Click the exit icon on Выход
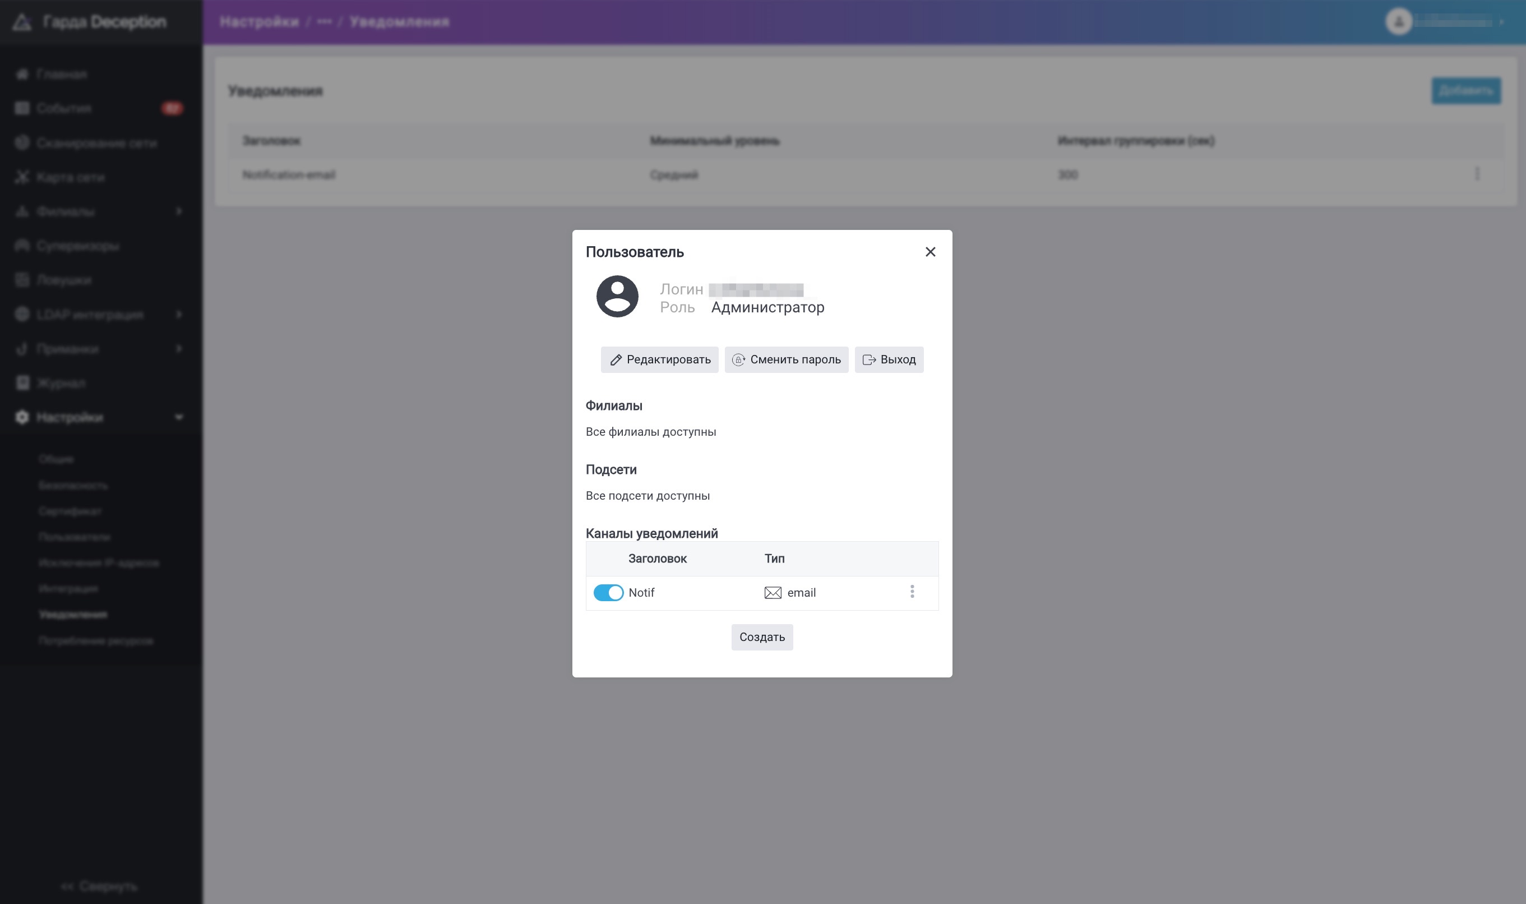The image size is (1526, 904). pos(869,360)
